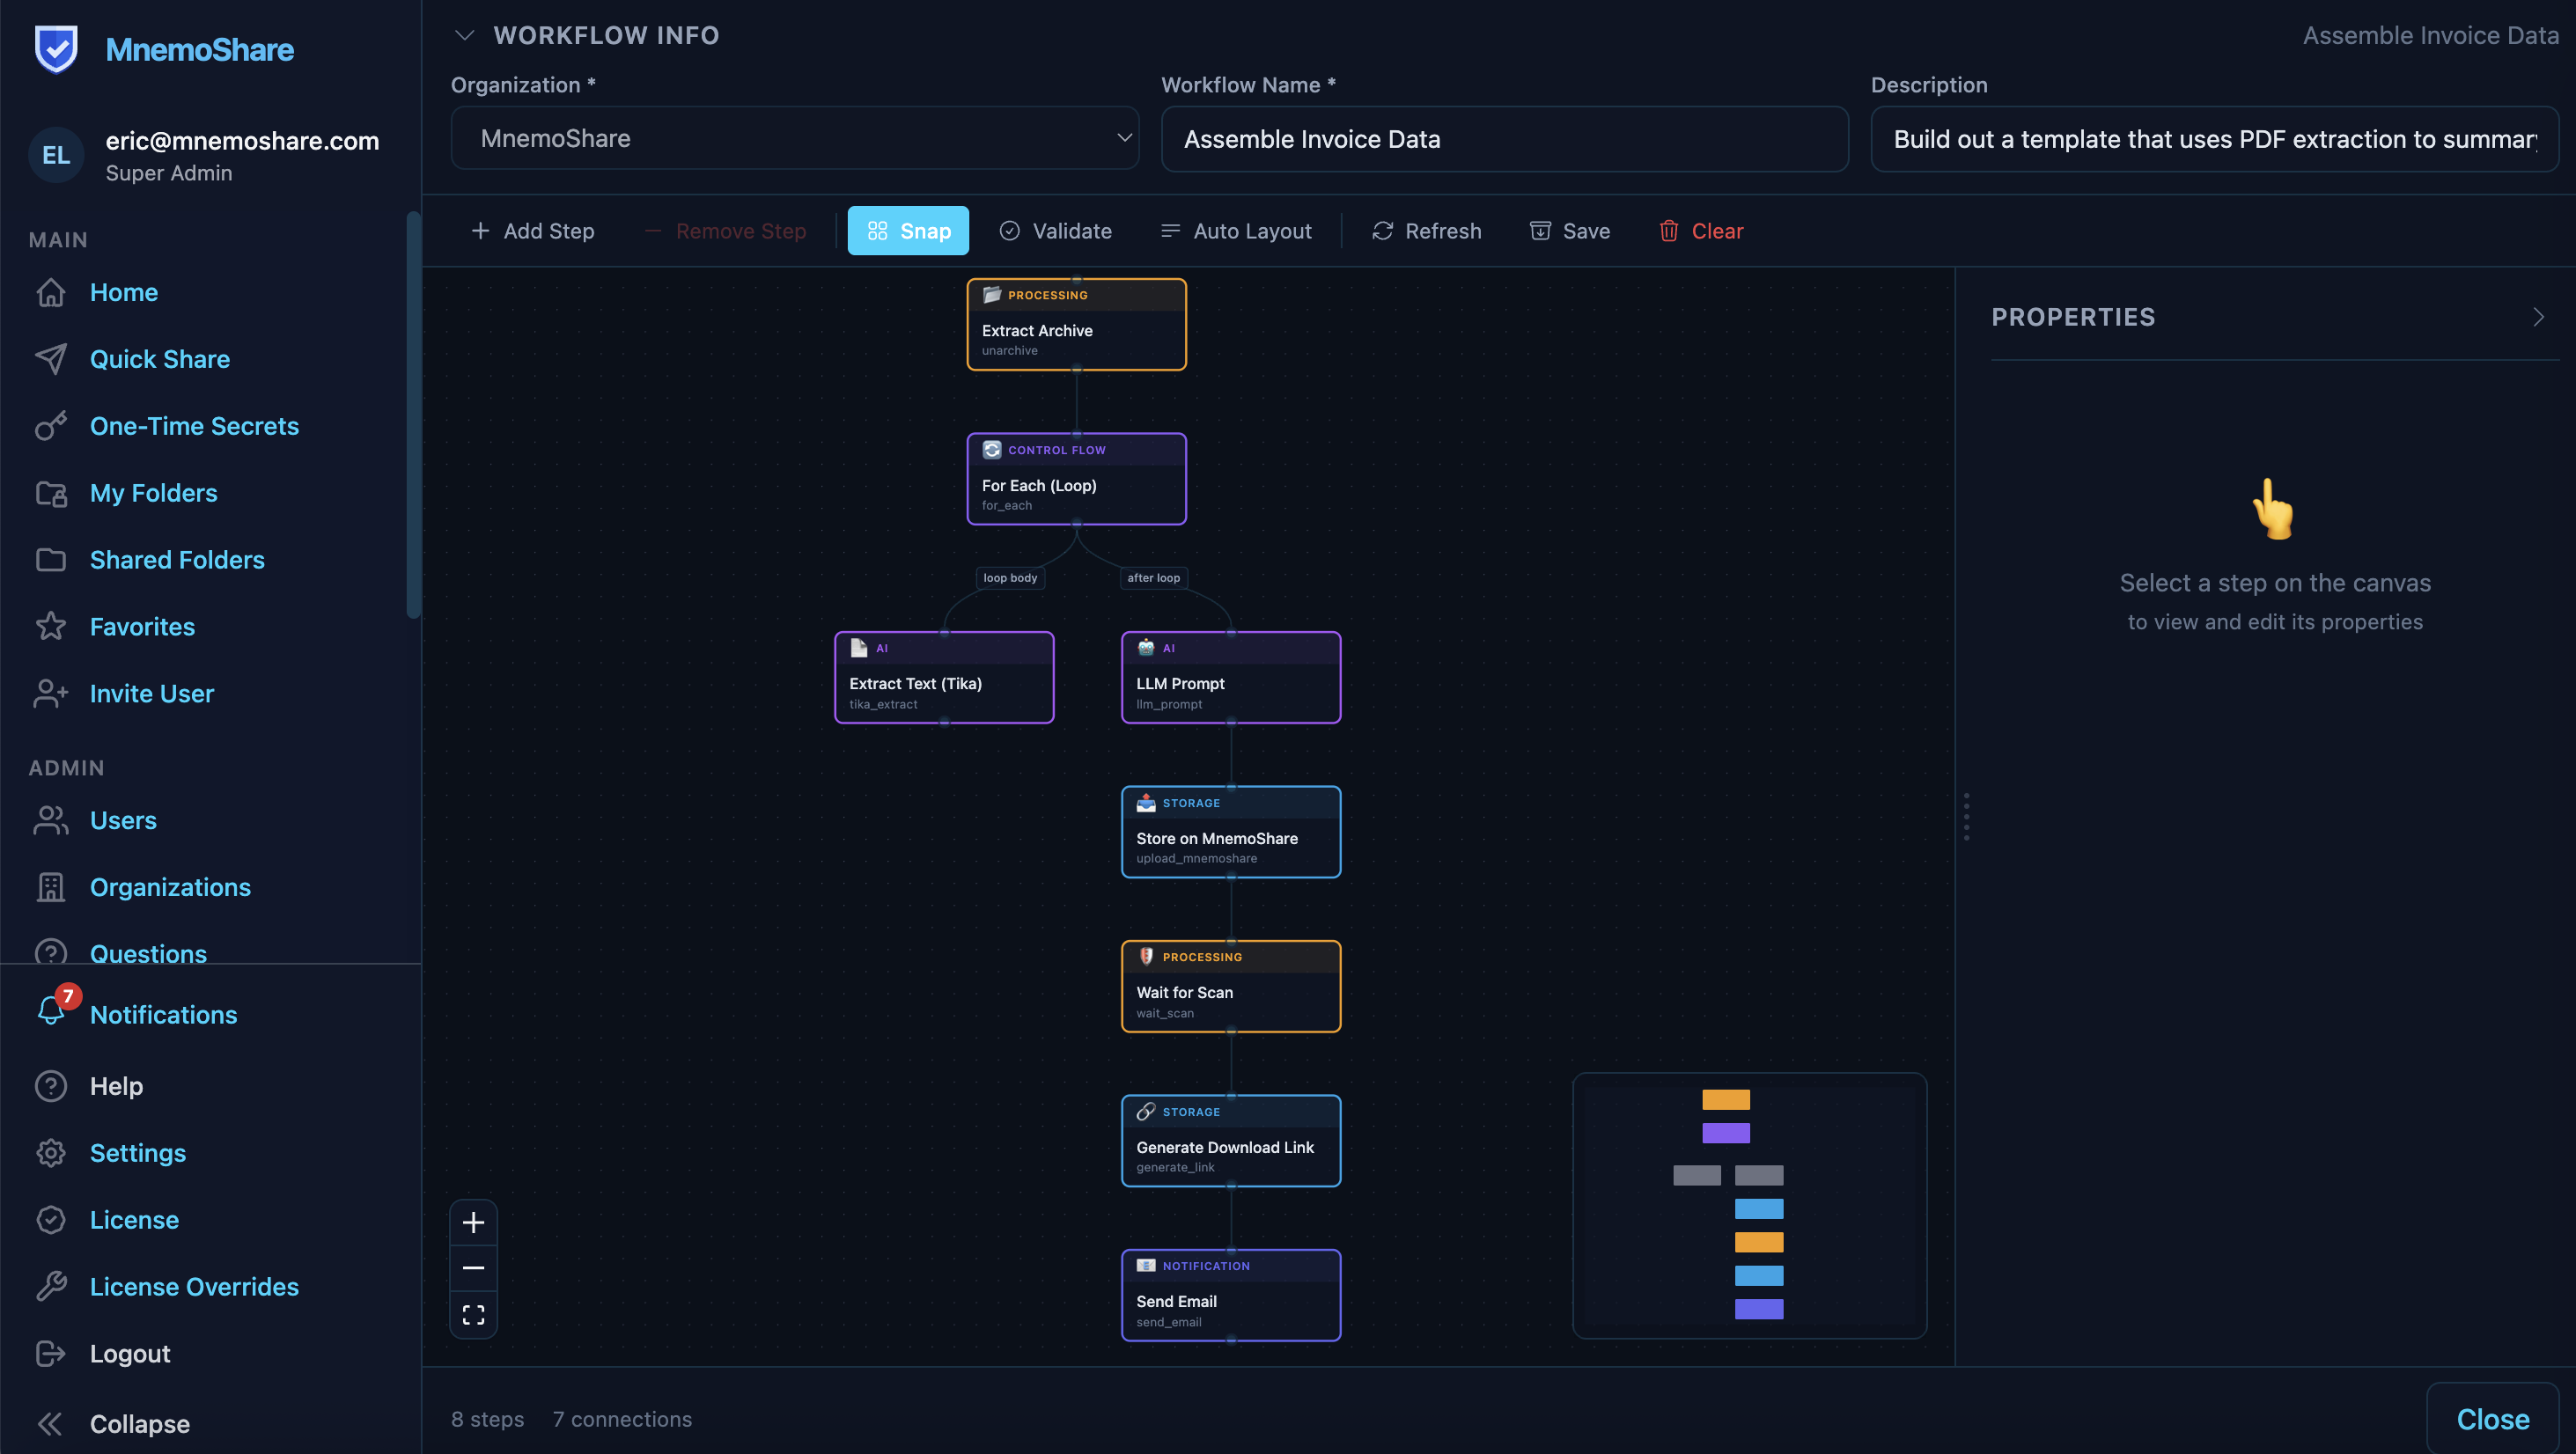Click the red Clear trash button
2576x1454 pixels.
1700,231
